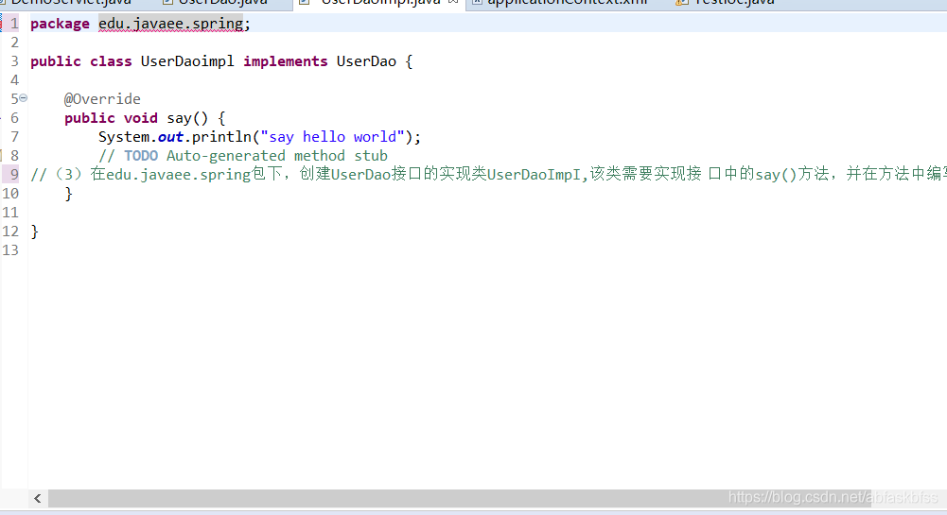The width and height of the screenshot is (947, 515).
Task: Click the italic 'out' field in System.out
Action: click(x=170, y=137)
